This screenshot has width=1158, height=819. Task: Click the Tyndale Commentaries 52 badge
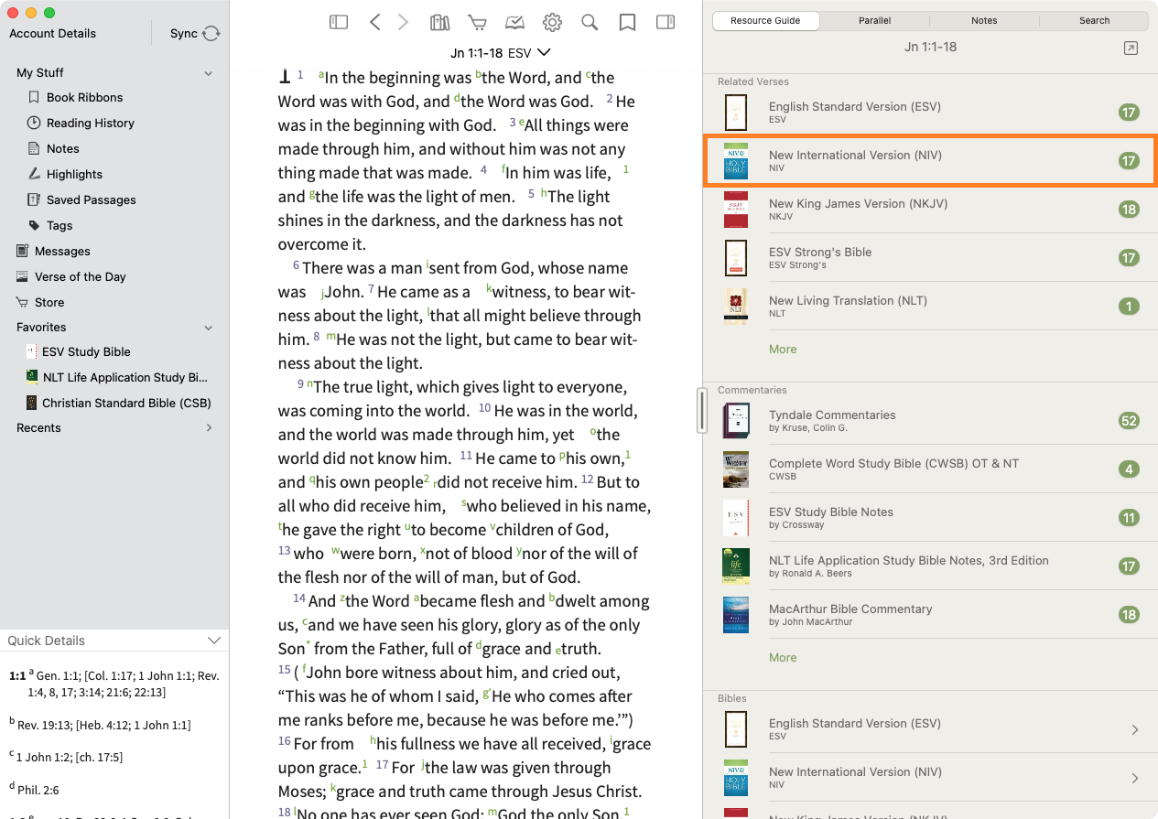pyautogui.click(x=1129, y=421)
